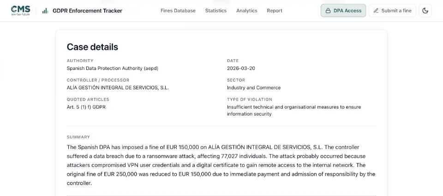The width and height of the screenshot is (443, 196).
Task: Select the Case details heading
Action: (x=92, y=47)
